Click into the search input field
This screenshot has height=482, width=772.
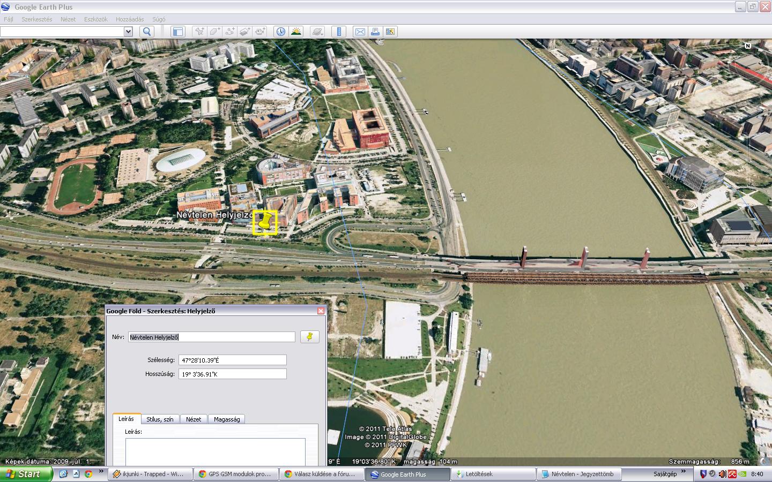coord(62,32)
